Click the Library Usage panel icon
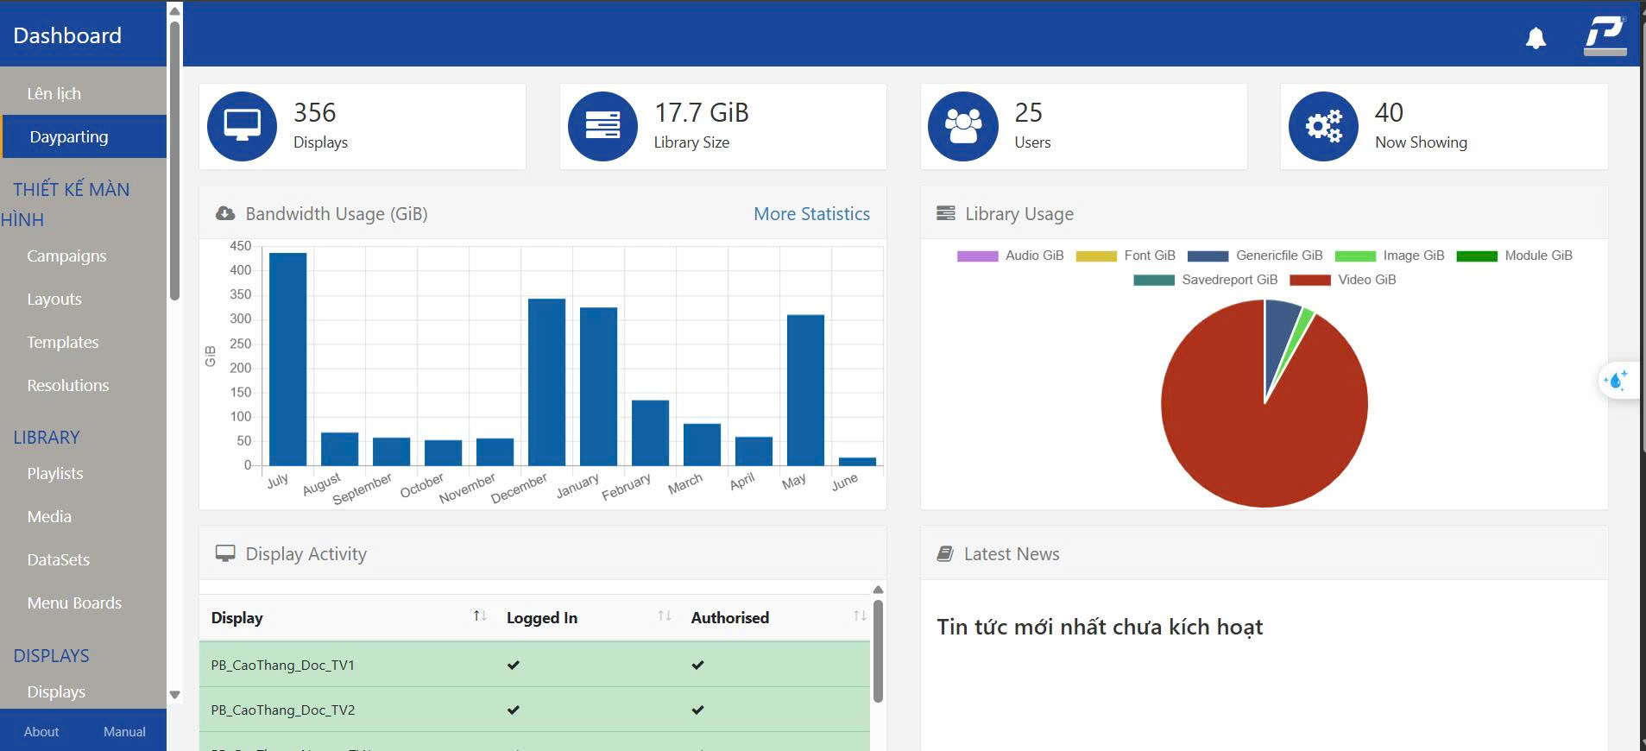This screenshot has width=1646, height=751. (x=946, y=213)
